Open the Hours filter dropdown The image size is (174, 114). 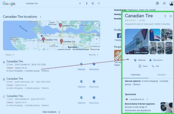[10, 55]
